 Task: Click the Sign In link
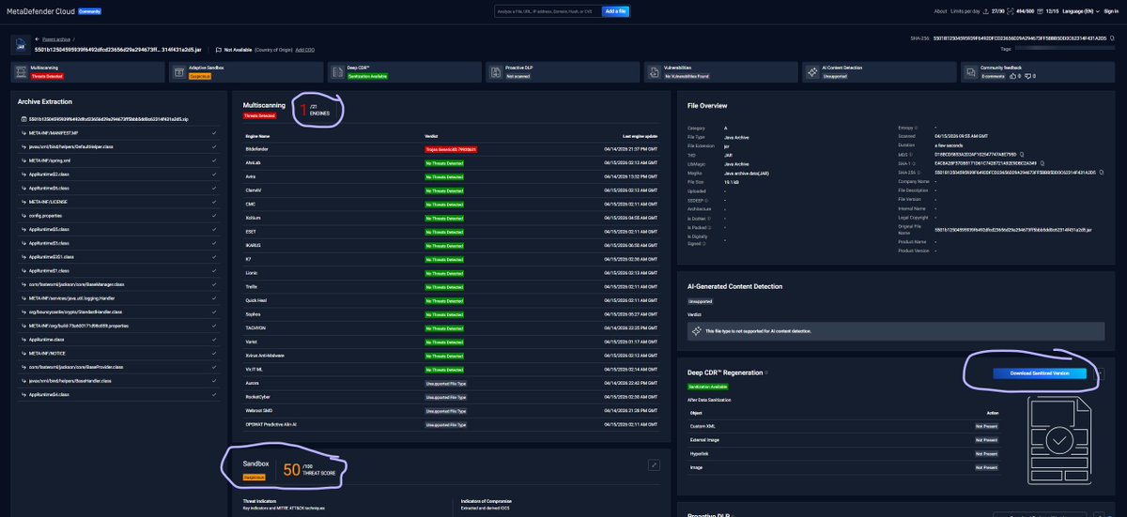pos(1110,11)
